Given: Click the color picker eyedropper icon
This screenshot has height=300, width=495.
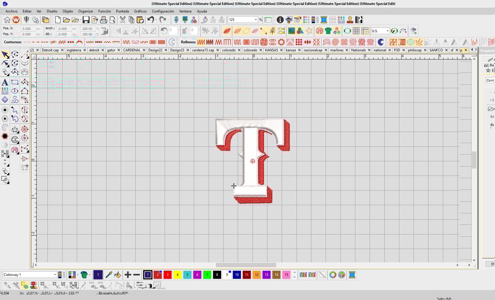Looking at the screenshot, I should (x=109, y=275).
